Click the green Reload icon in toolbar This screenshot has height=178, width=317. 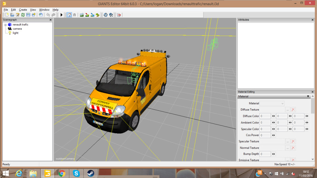click(23, 15)
